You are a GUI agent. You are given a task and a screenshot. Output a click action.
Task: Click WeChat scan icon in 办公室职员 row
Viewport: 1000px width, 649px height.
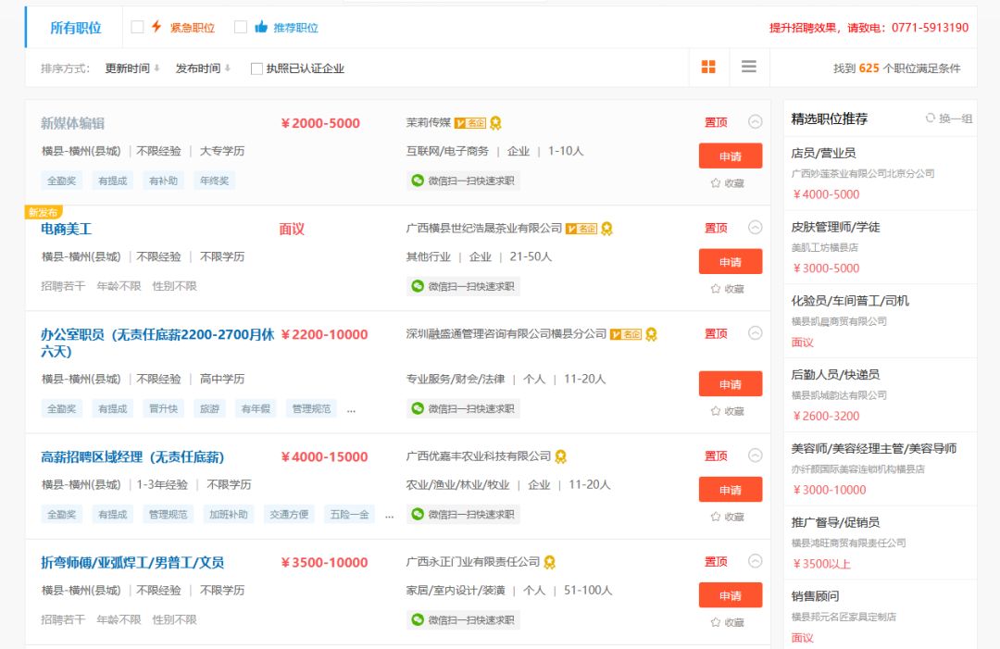point(418,408)
